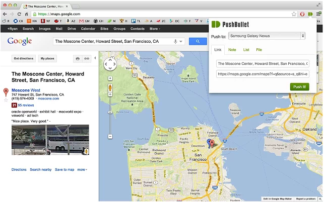The width and height of the screenshot is (324, 202).
Task: Click the Directions link
Action: (19, 170)
